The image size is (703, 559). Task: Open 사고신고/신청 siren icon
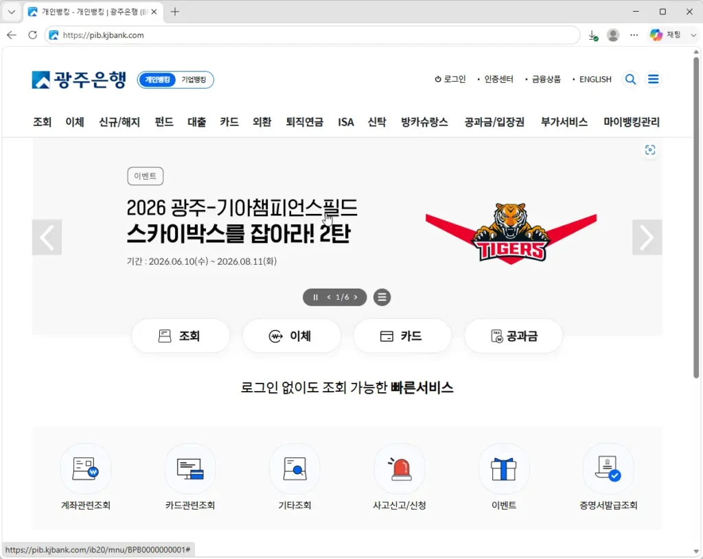pyautogui.click(x=400, y=469)
